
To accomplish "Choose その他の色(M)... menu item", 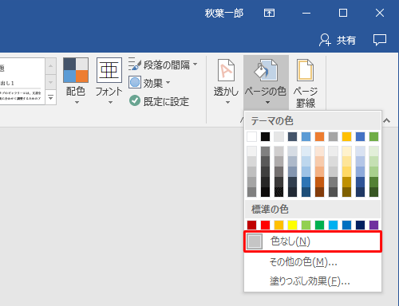I will coord(313,262).
